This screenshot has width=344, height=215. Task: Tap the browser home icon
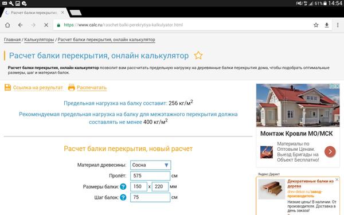click(x=7, y=25)
